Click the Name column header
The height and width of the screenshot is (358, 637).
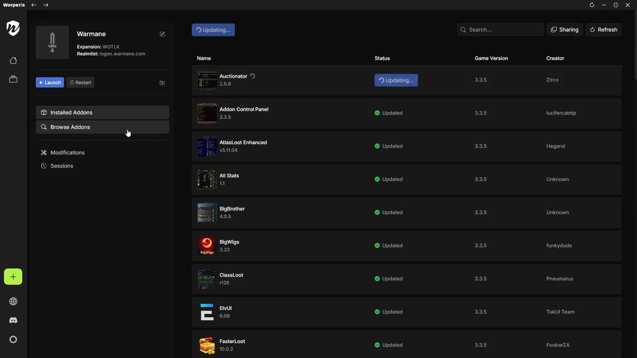(204, 58)
